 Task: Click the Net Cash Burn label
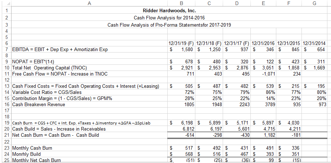[x=89, y=135]
